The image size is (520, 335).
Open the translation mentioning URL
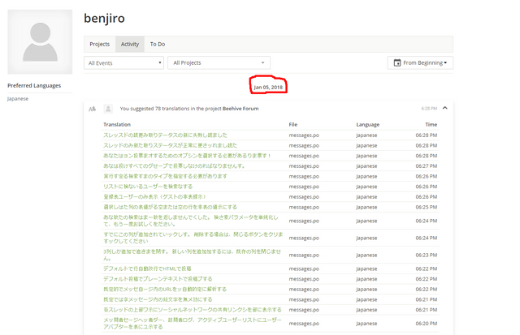165,289
